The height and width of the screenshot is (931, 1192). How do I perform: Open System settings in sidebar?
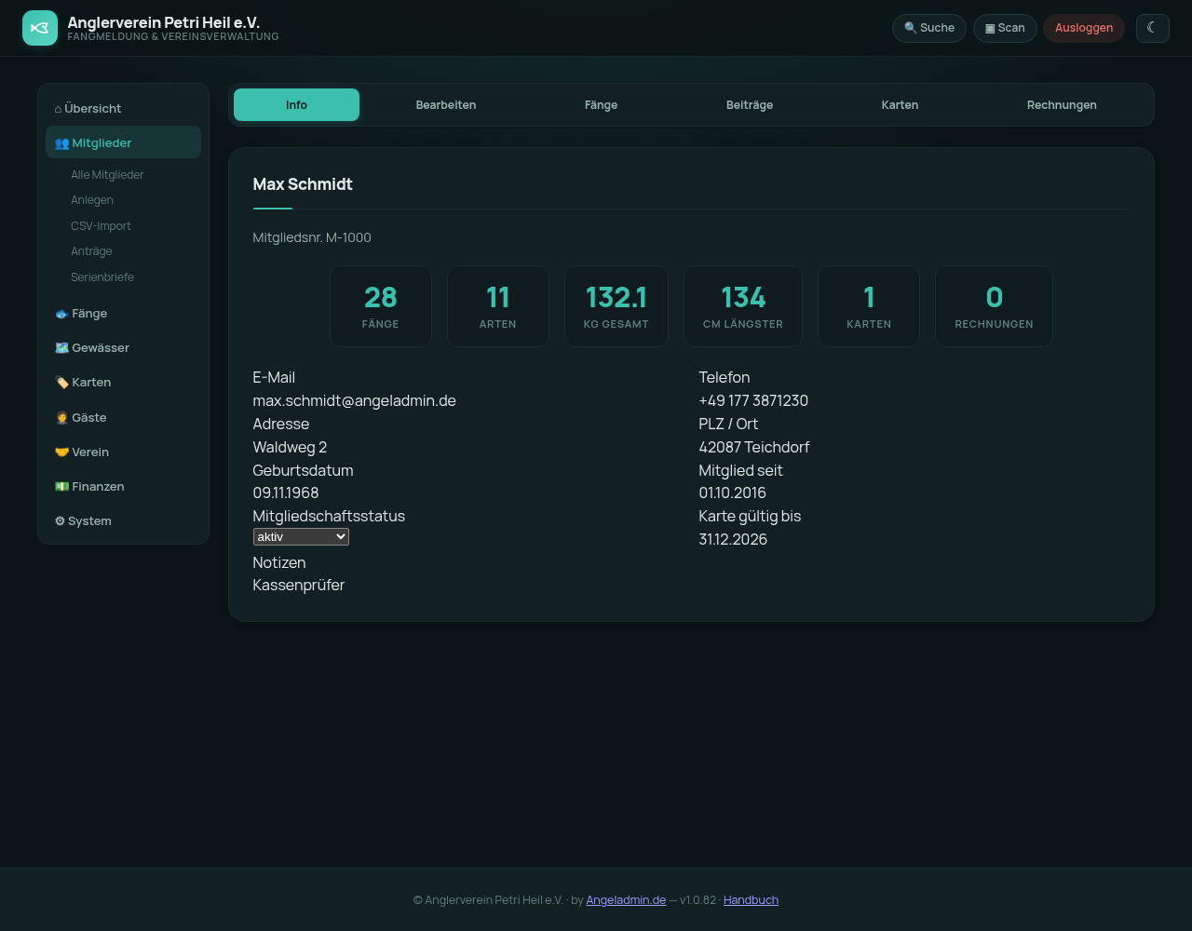click(123, 521)
